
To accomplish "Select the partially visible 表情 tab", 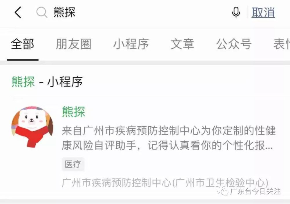I will [282, 44].
